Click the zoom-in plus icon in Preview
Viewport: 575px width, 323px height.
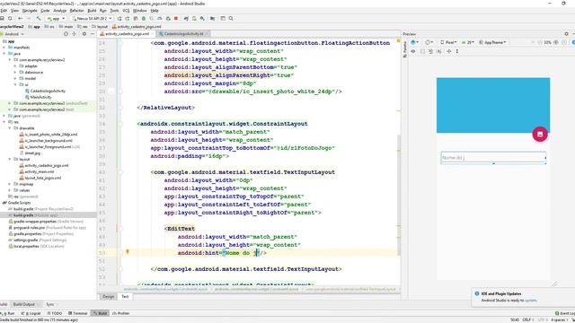pos(556,42)
